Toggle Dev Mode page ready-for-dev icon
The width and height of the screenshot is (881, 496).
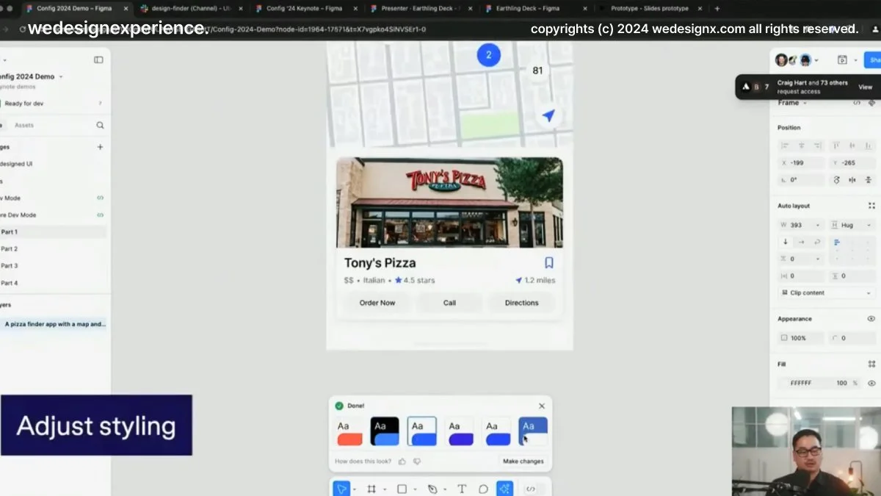click(100, 198)
